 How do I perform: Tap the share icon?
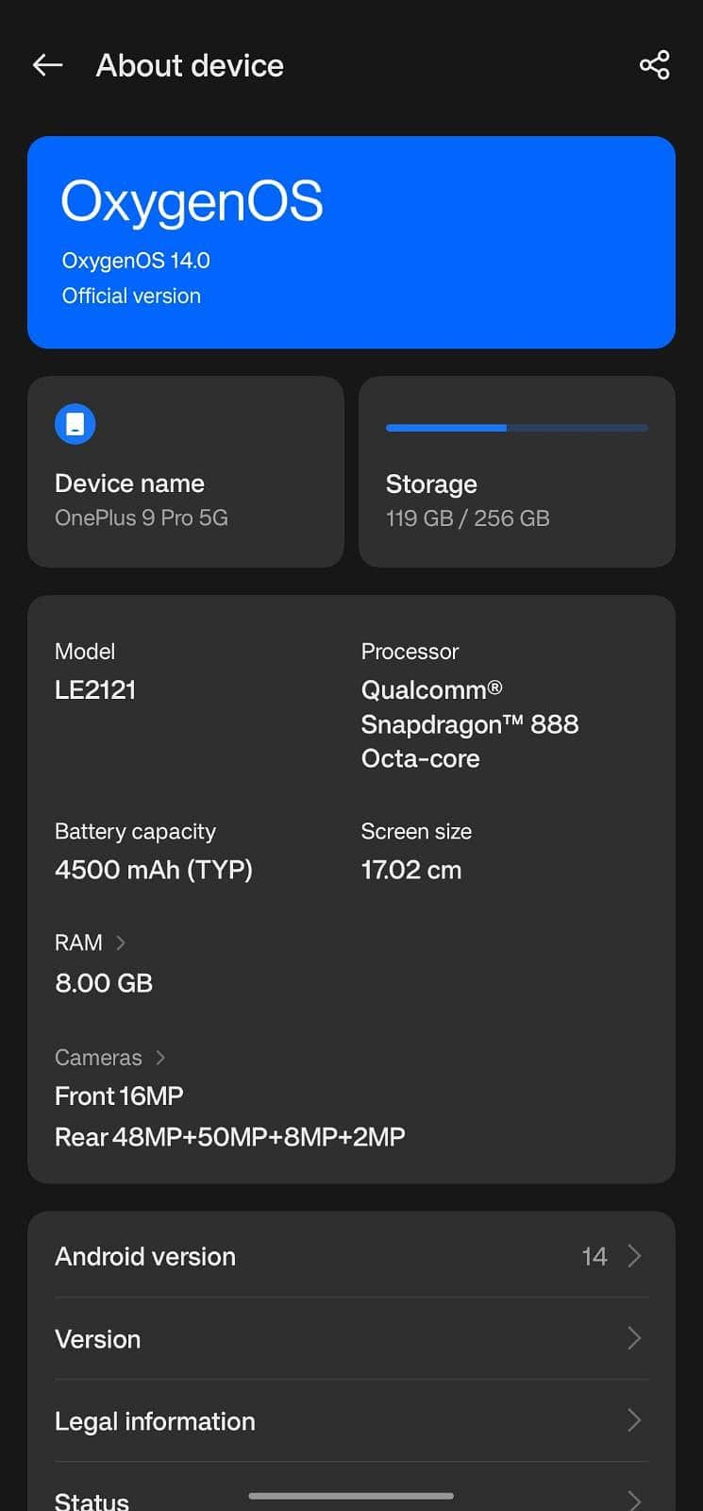[654, 65]
